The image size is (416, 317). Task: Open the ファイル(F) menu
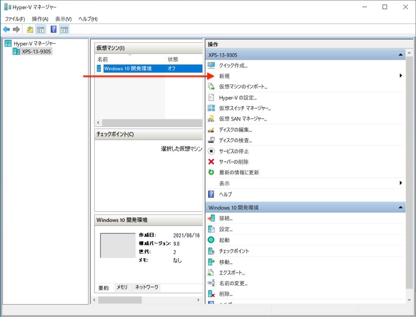[x=15, y=19]
